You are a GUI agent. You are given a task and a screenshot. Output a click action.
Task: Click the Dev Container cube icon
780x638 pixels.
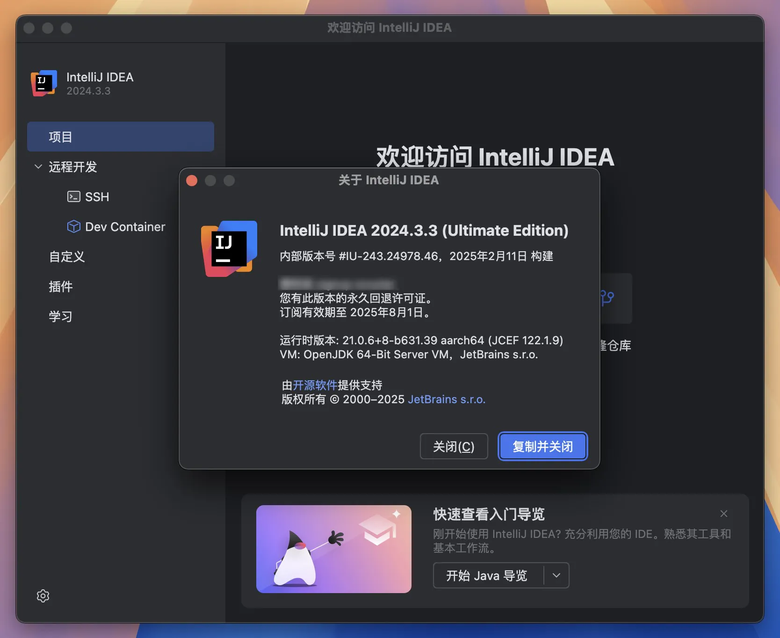tap(74, 226)
